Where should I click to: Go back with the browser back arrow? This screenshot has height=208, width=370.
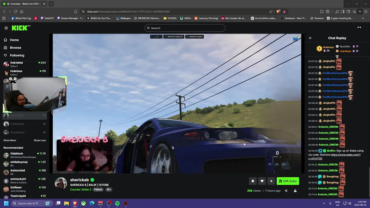[x=4, y=12]
